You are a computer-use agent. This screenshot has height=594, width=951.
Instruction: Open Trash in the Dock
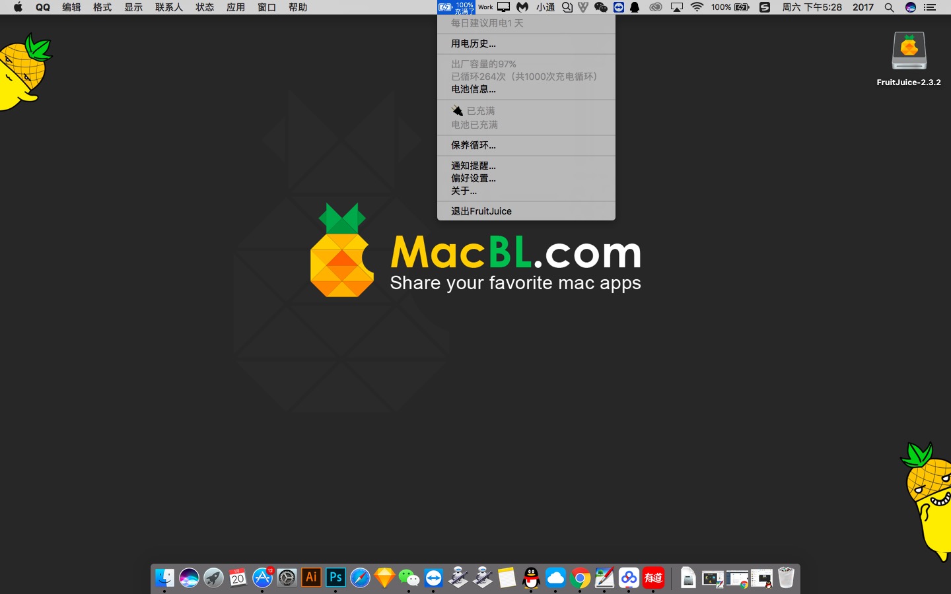786,578
